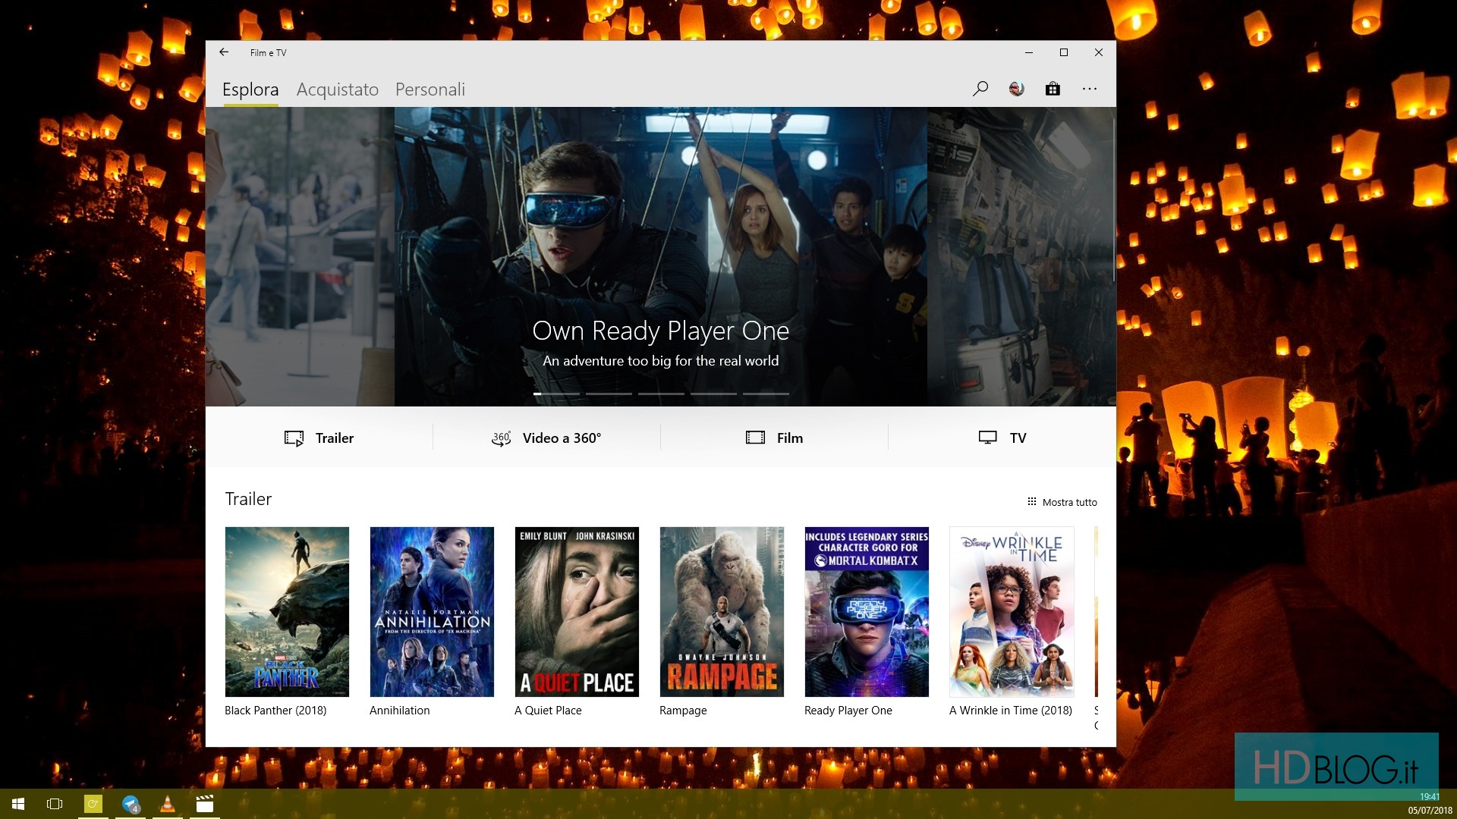Open the TV category button

coord(1002,438)
